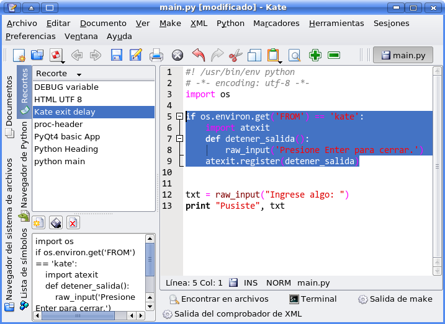Select the Recortes side tab

pyautogui.click(x=24, y=92)
